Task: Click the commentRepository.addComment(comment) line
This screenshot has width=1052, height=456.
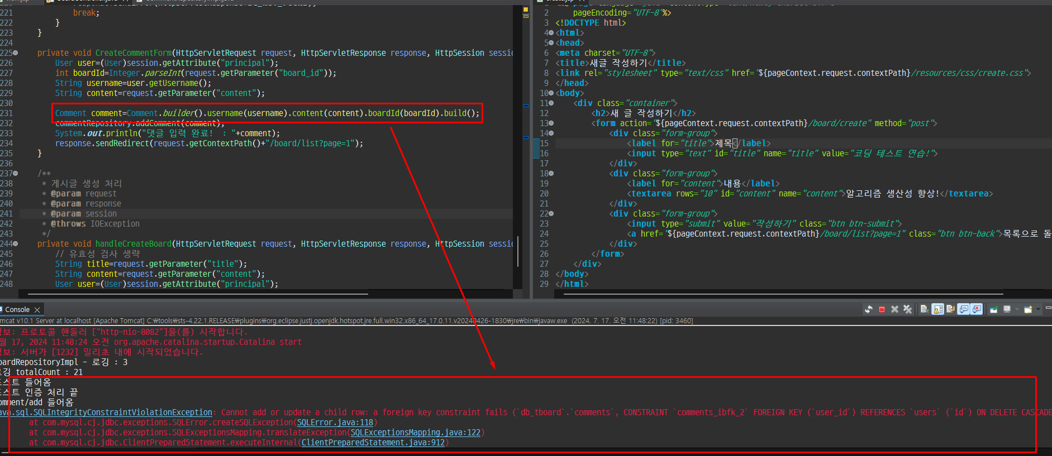Action: pyautogui.click(x=139, y=123)
